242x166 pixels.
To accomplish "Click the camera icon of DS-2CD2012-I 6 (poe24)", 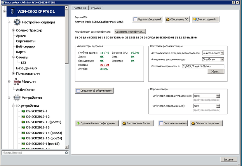I will [23, 138].
